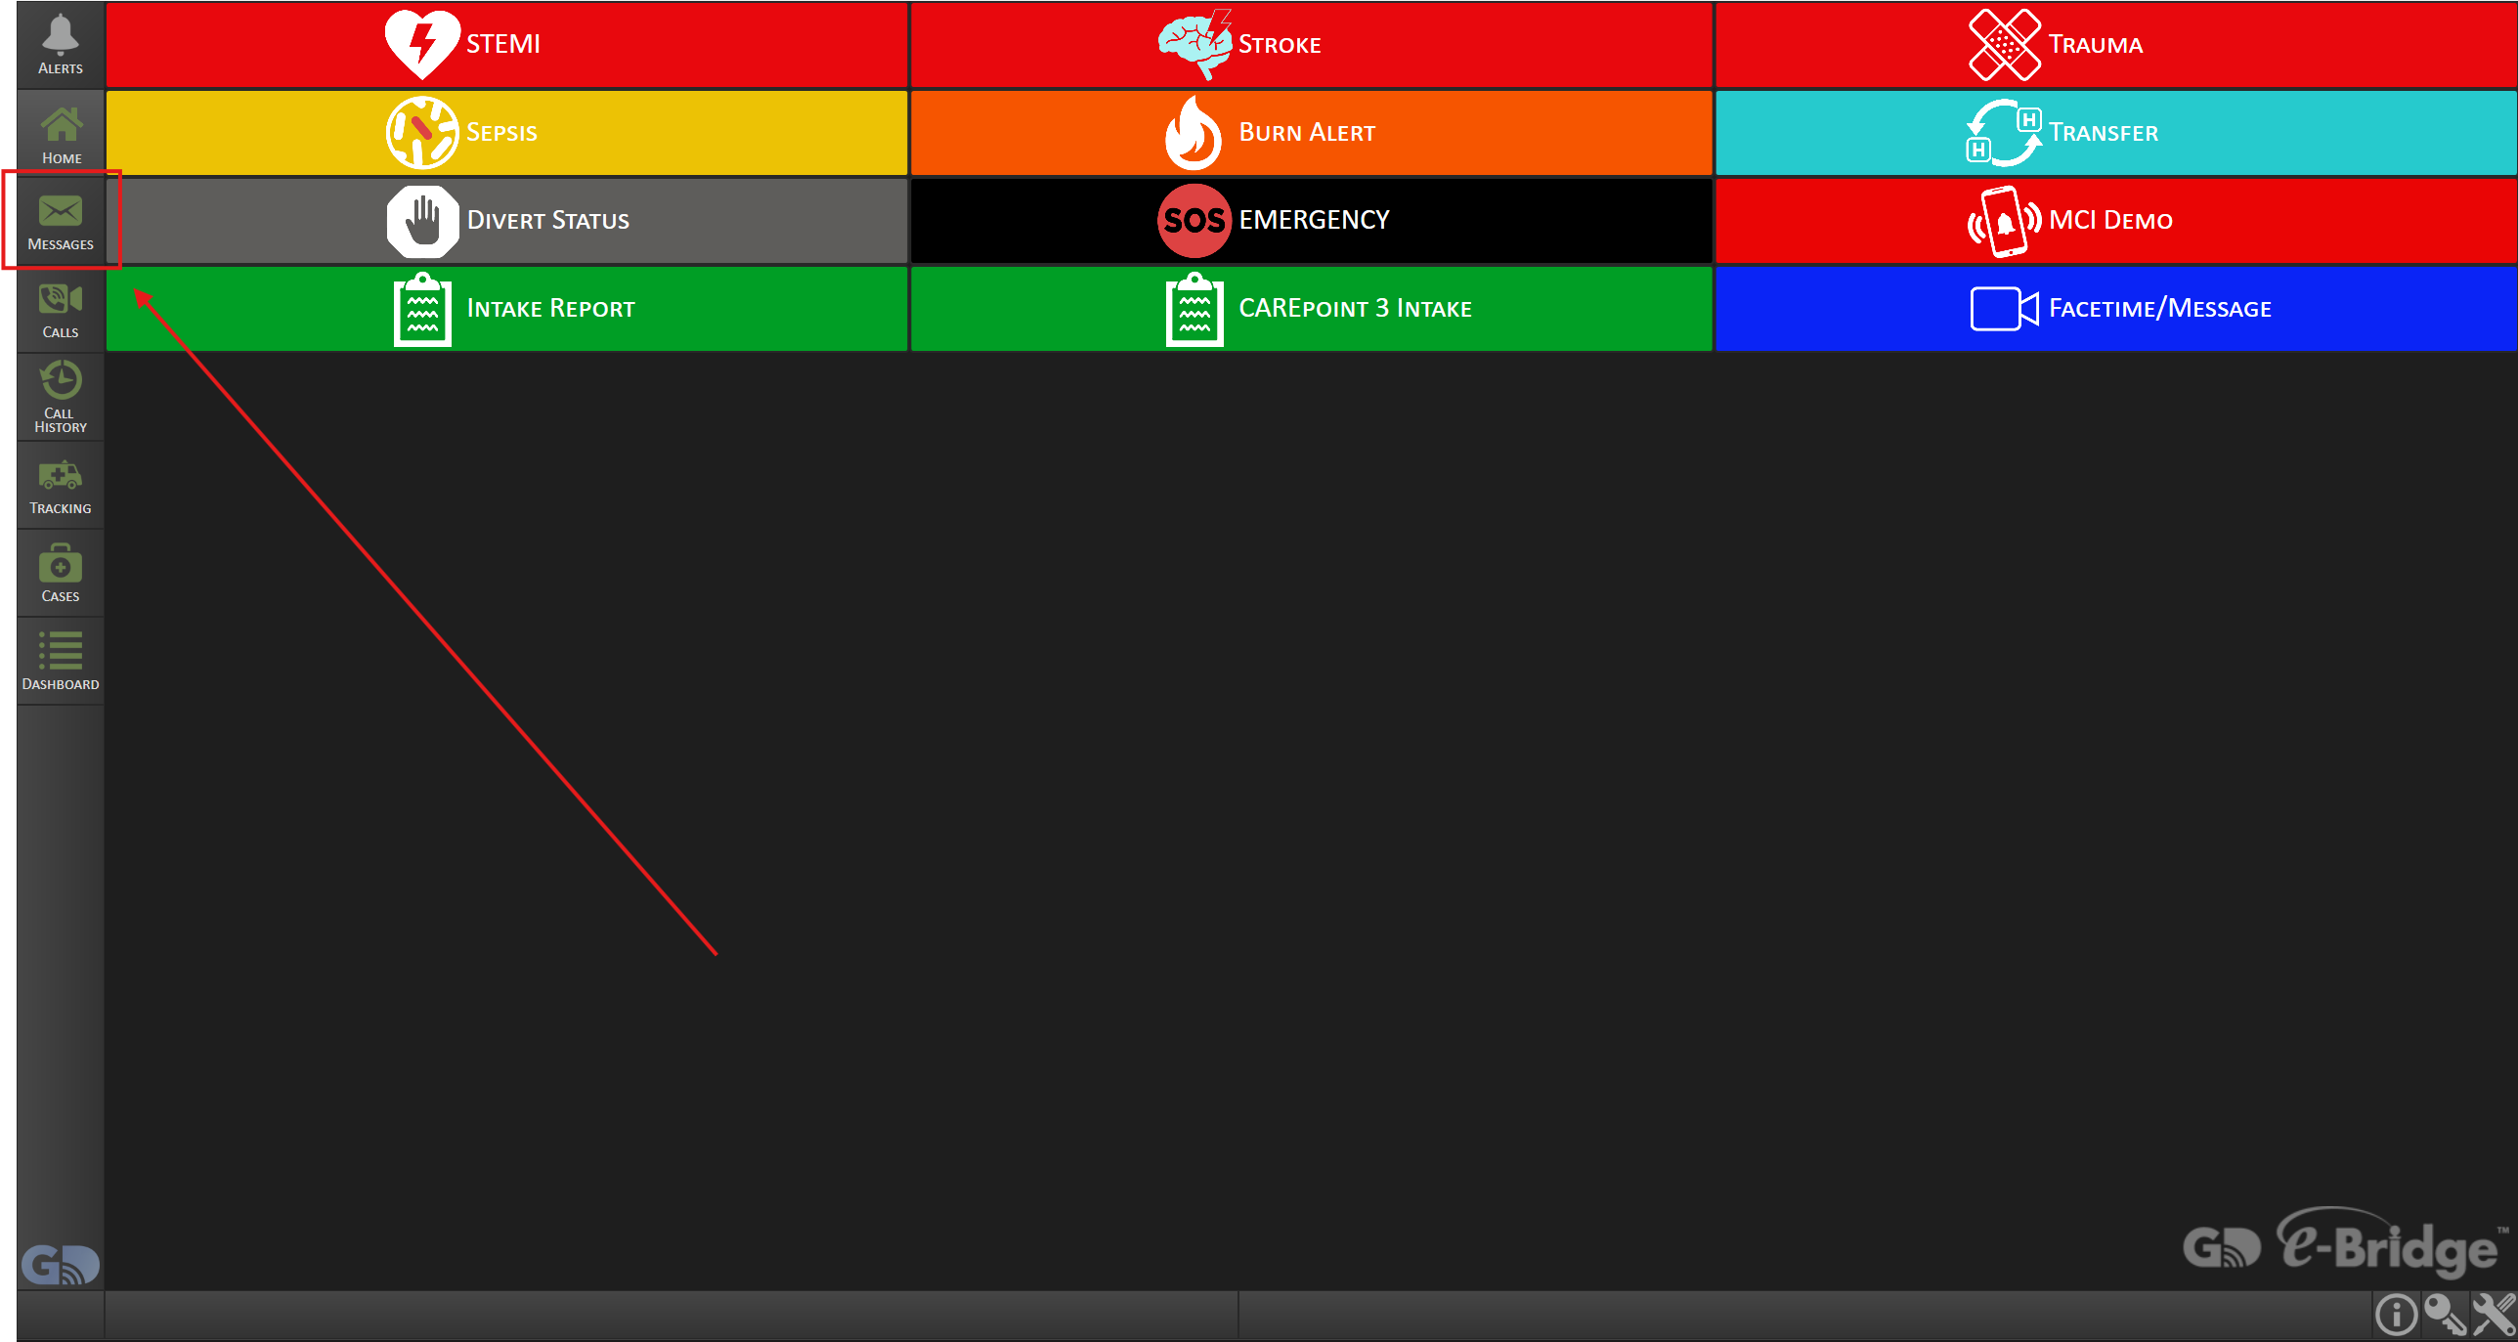
Task: Open CAREpoint 3 Intake form
Action: tap(1311, 309)
